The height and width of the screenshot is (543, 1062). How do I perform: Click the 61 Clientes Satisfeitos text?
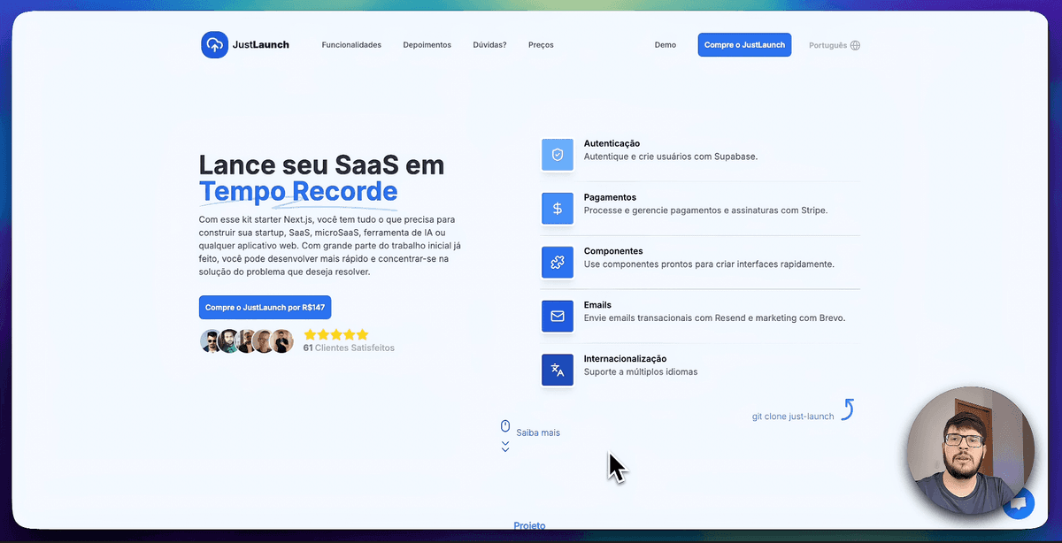[x=349, y=348]
